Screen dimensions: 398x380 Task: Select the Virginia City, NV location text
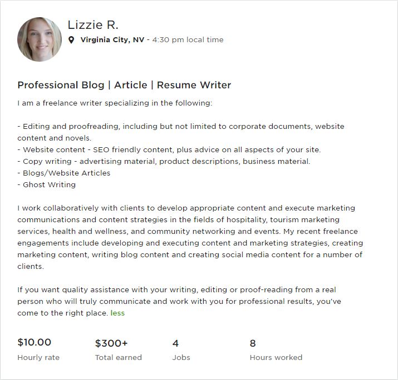pos(112,40)
